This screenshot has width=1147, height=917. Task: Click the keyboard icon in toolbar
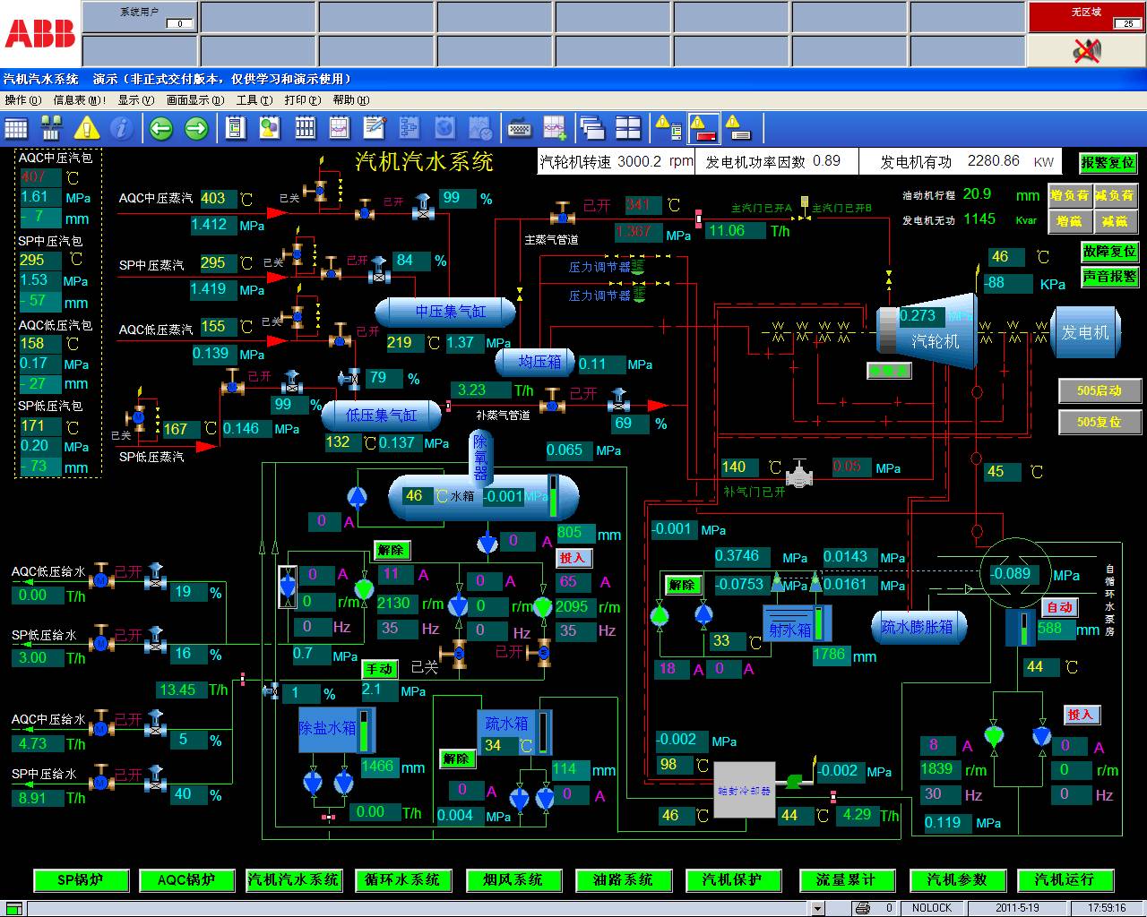[x=519, y=129]
